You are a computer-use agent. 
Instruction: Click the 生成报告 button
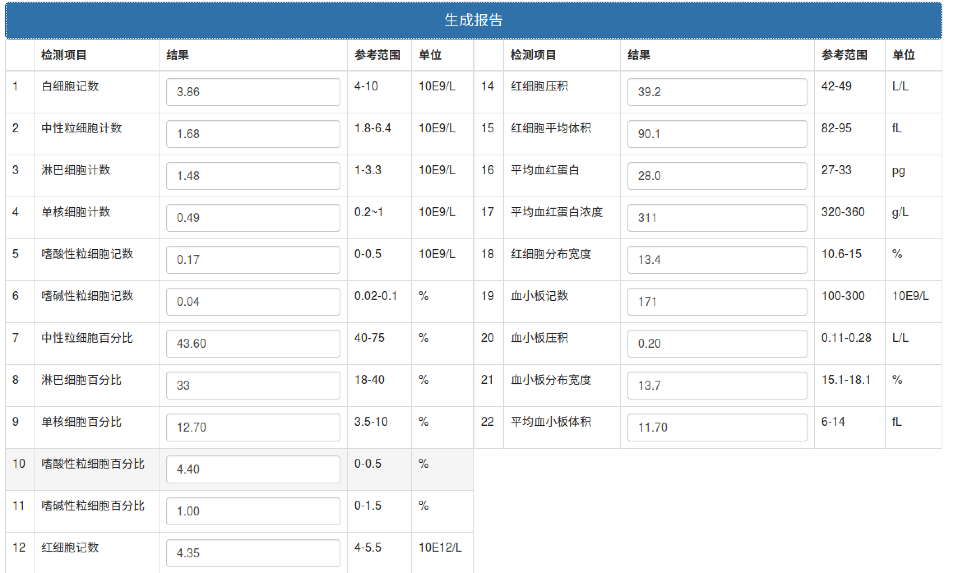click(479, 20)
